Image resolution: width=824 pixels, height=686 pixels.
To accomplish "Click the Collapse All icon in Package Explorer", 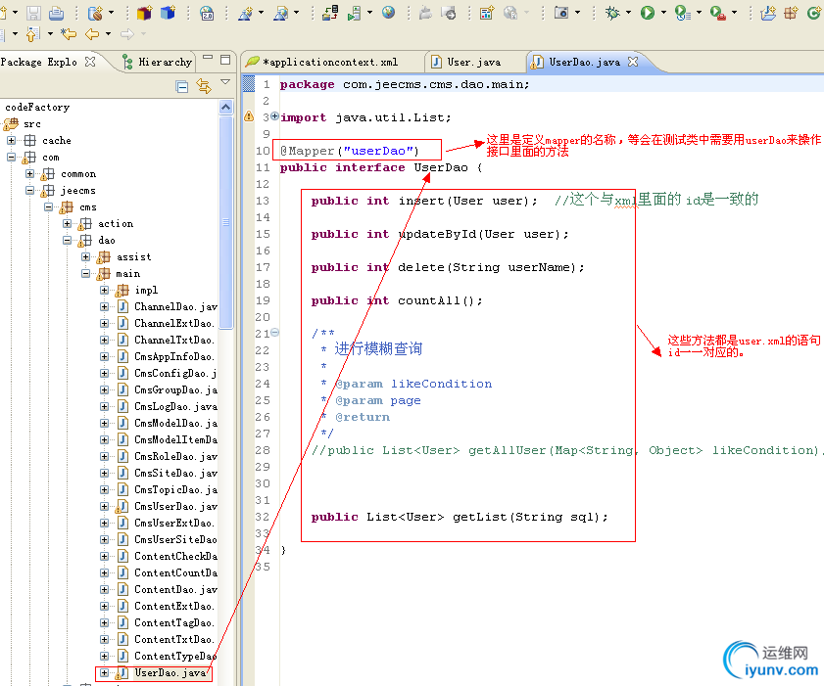I will [182, 86].
